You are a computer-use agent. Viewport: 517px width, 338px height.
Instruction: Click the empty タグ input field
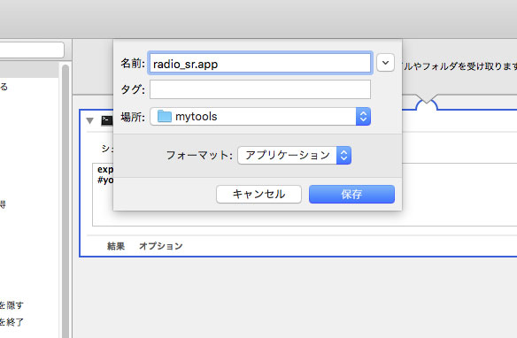[x=260, y=89]
